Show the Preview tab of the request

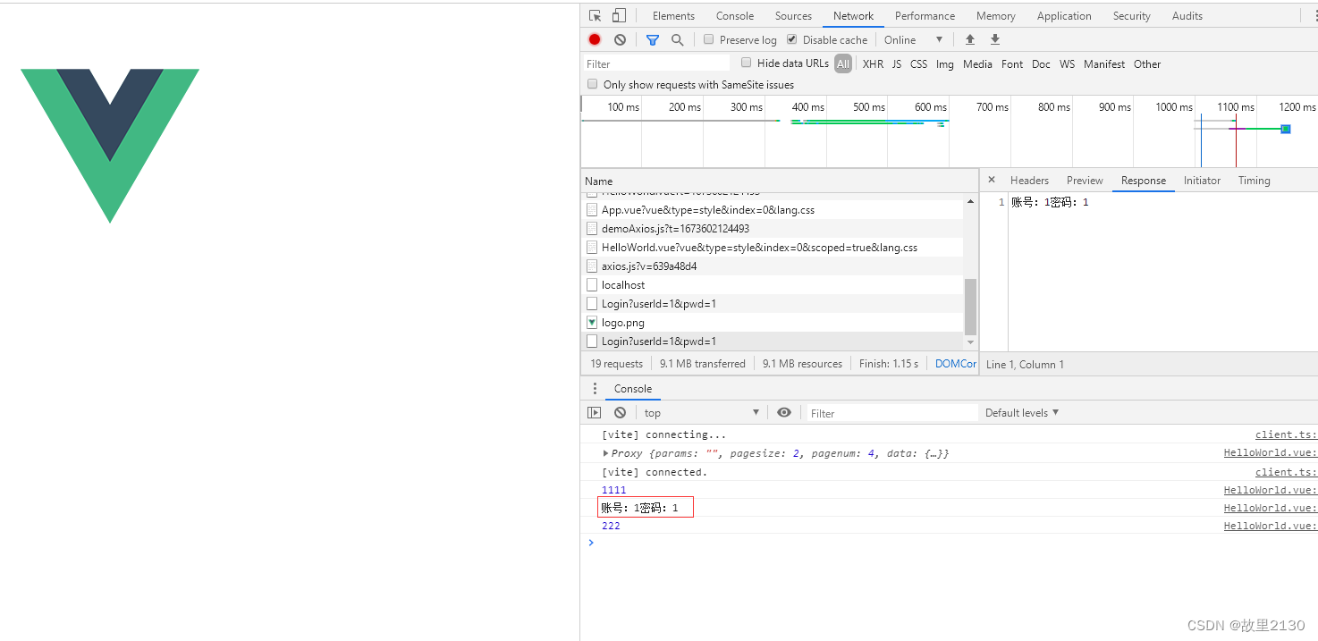click(1085, 180)
